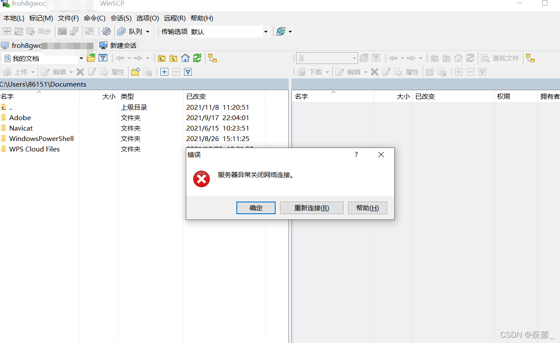Open the 会话(S) menu
This screenshot has height=343, width=560.
pyautogui.click(x=121, y=18)
